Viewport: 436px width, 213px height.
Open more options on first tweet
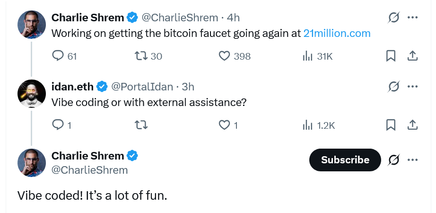pyautogui.click(x=412, y=18)
